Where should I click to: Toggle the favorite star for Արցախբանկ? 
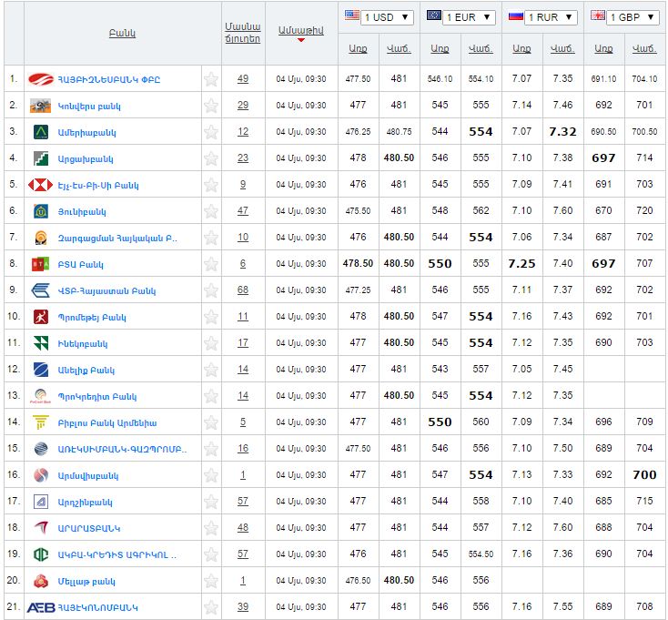(211, 158)
